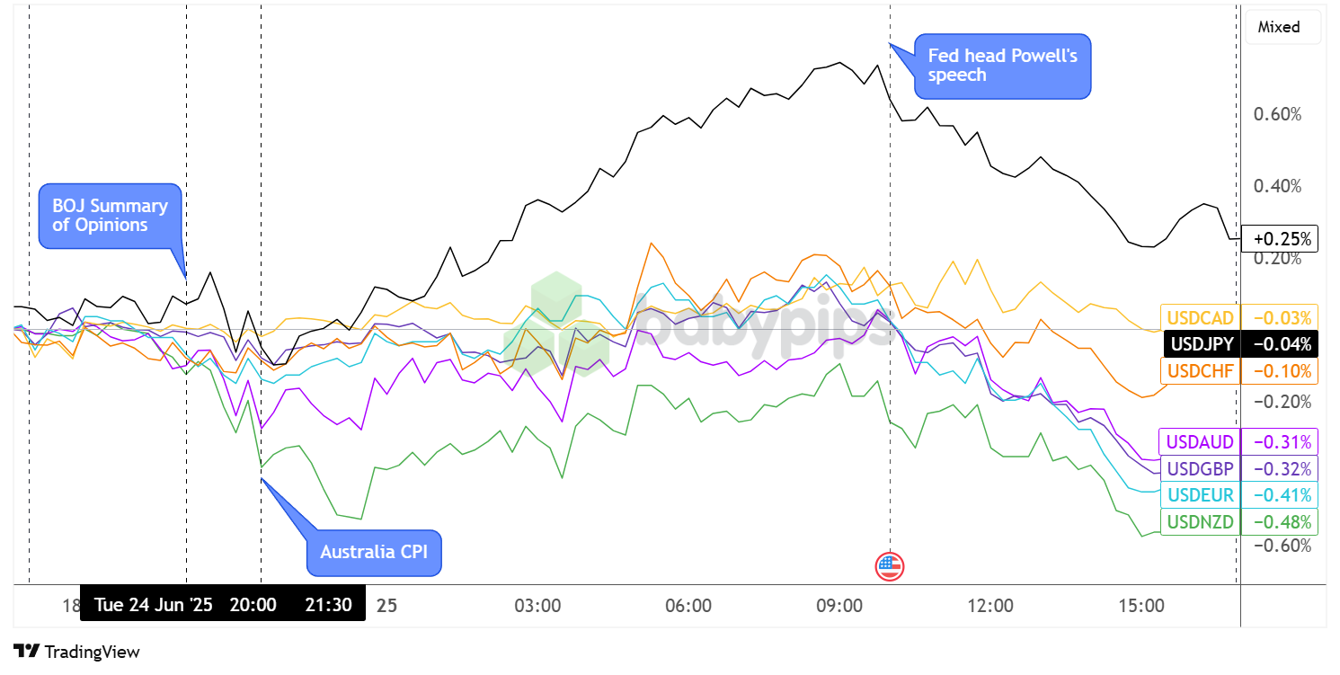The image size is (1340, 675).
Task: Select the USDNZD symbol label
Action: pyautogui.click(x=1200, y=521)
